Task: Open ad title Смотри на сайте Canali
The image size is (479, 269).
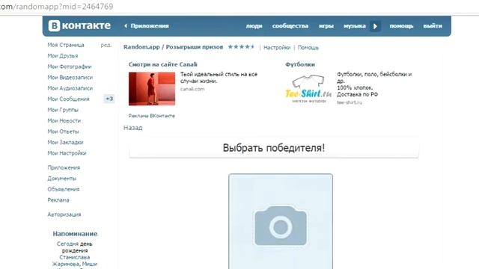Action: tap(163, 64)
